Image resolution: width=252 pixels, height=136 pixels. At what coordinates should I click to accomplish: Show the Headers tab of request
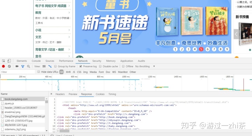coord(60,94)
